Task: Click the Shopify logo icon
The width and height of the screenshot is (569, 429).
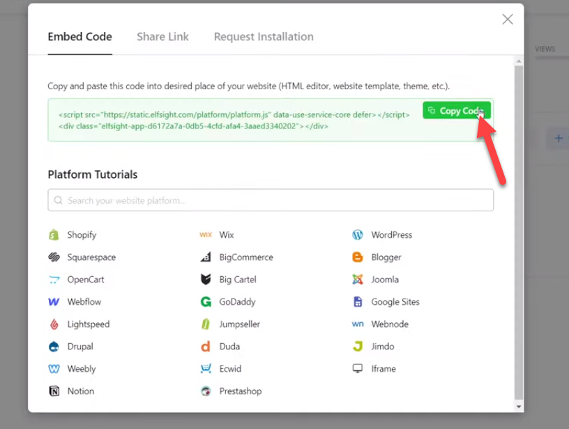Action: 54,235
